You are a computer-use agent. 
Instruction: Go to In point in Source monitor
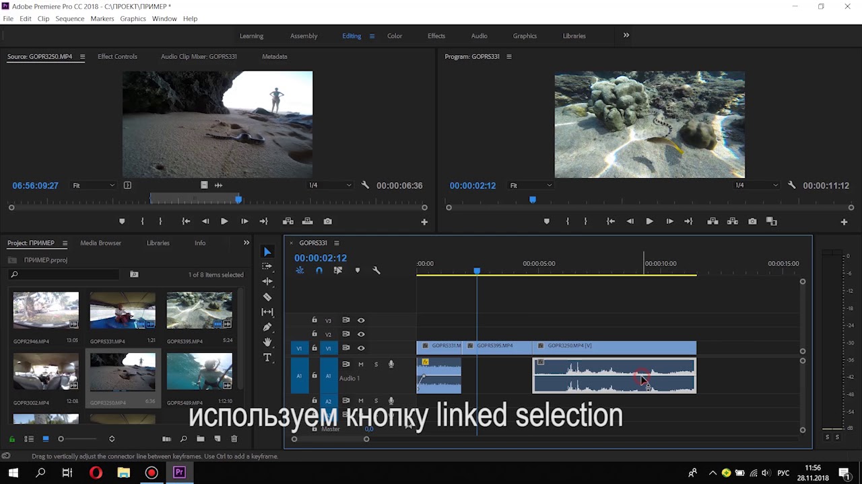[x=186, y=221]
